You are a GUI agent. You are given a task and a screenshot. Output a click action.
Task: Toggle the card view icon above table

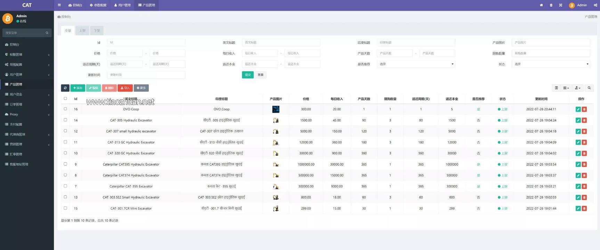tap(556, 88)
